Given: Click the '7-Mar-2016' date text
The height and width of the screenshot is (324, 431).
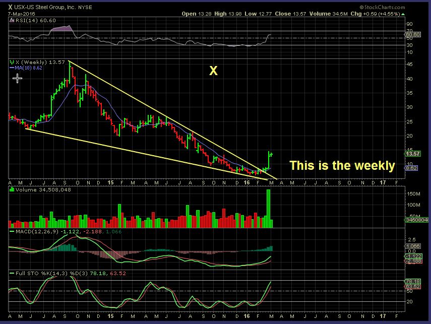Looking at the screenshot, I should click(x=22, y=14).
